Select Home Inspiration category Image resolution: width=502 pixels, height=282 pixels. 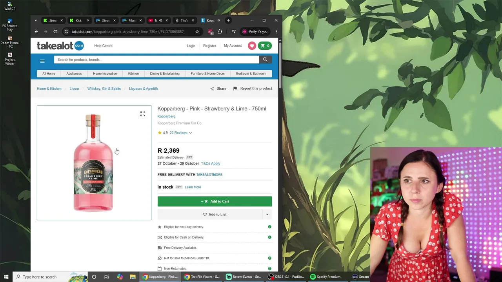coord(105,74)
